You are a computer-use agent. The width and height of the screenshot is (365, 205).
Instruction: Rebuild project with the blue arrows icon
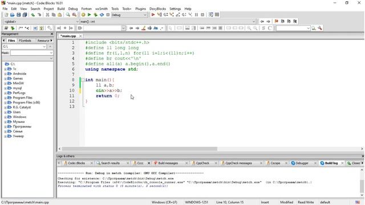tap(102, 15)
